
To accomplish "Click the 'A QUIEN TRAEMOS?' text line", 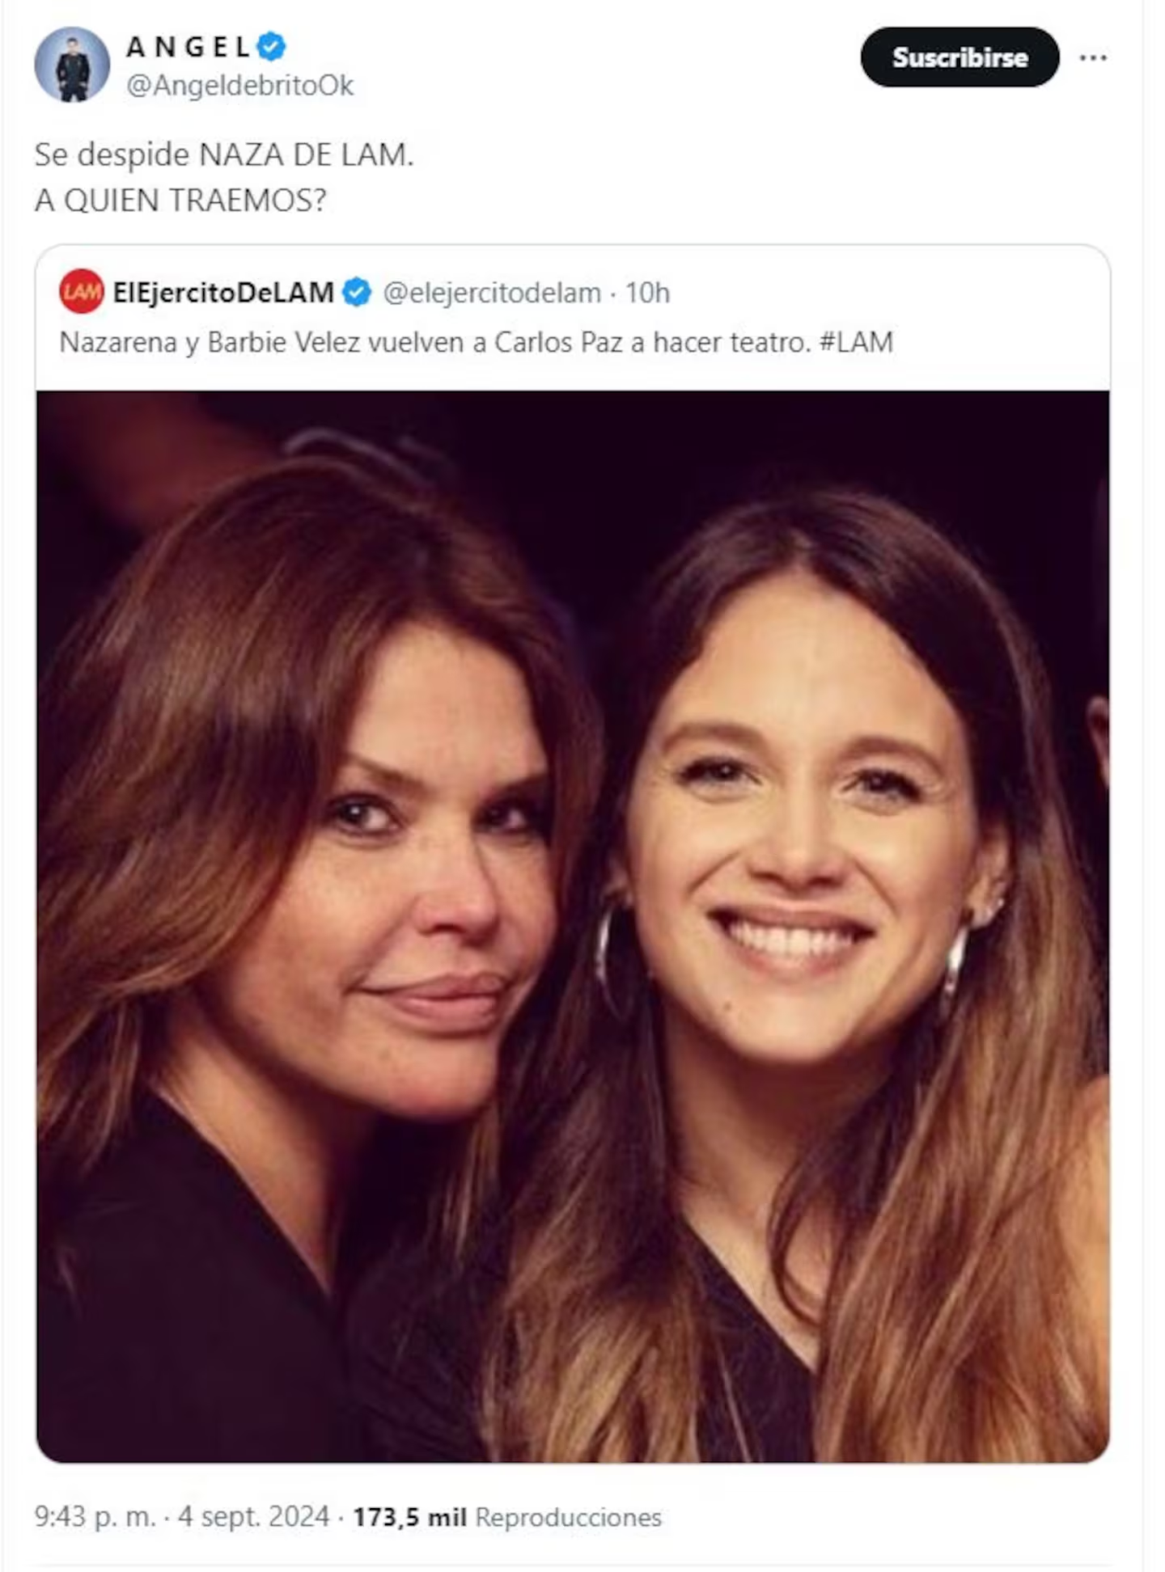I will [x=180, y=201].
